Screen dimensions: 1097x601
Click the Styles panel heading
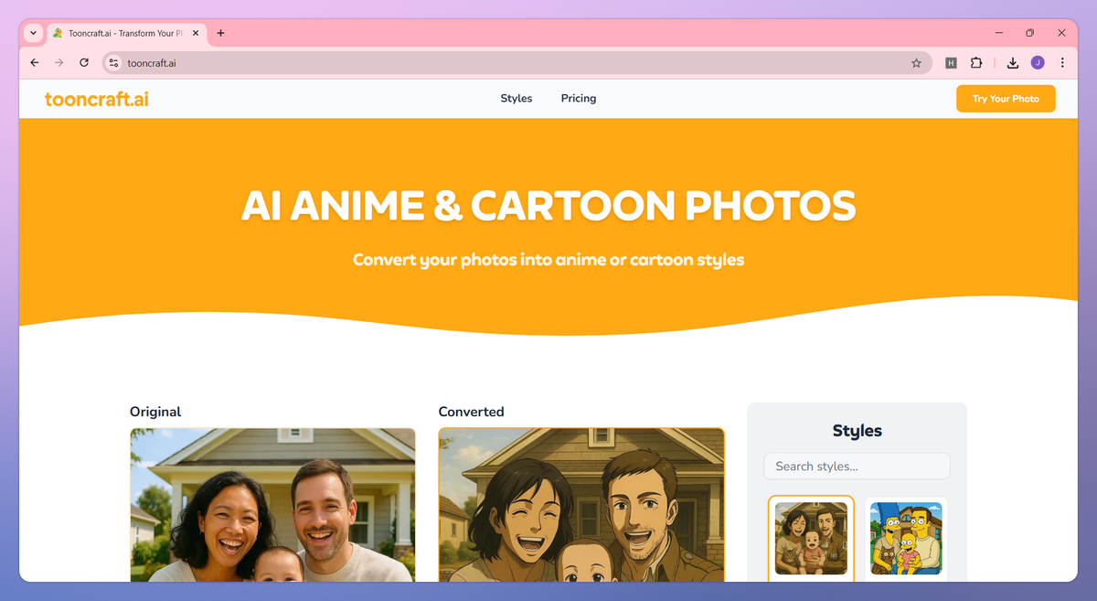(x=857, y=430)
